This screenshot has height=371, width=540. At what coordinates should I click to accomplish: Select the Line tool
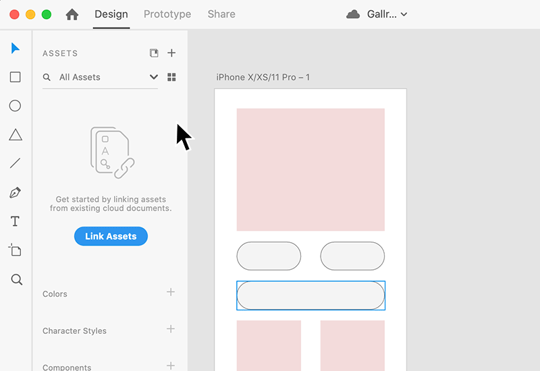[x=15, y=163]
